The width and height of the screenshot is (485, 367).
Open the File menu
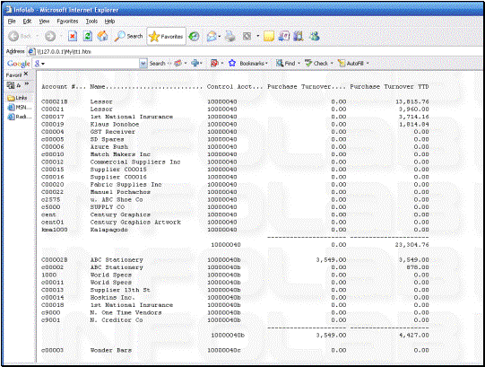(12, 21)
